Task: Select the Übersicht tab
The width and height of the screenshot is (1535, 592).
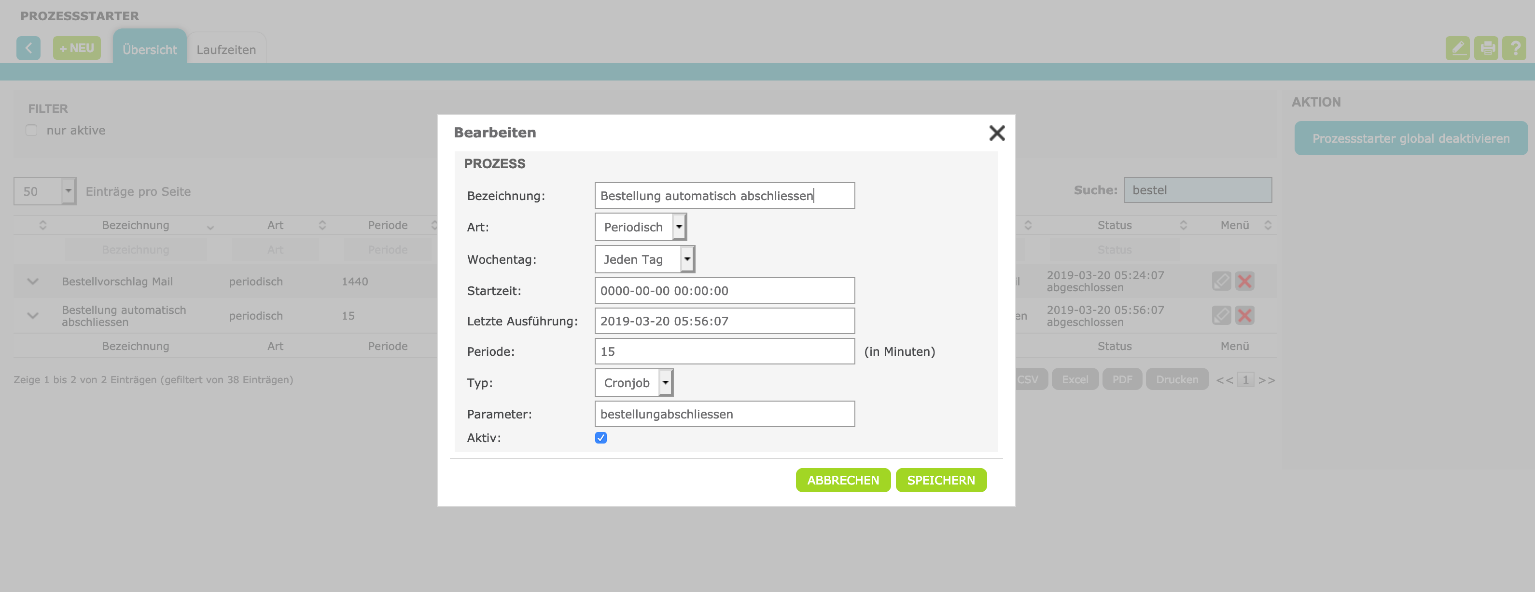Action: point(150,50)
